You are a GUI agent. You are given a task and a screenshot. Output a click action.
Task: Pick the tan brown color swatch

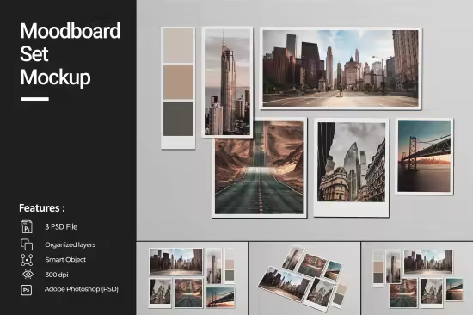click(x=179, y=82)
